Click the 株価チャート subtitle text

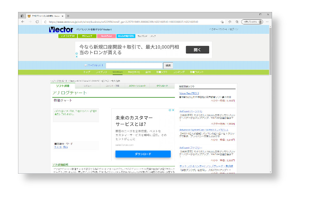coord(63,100)
